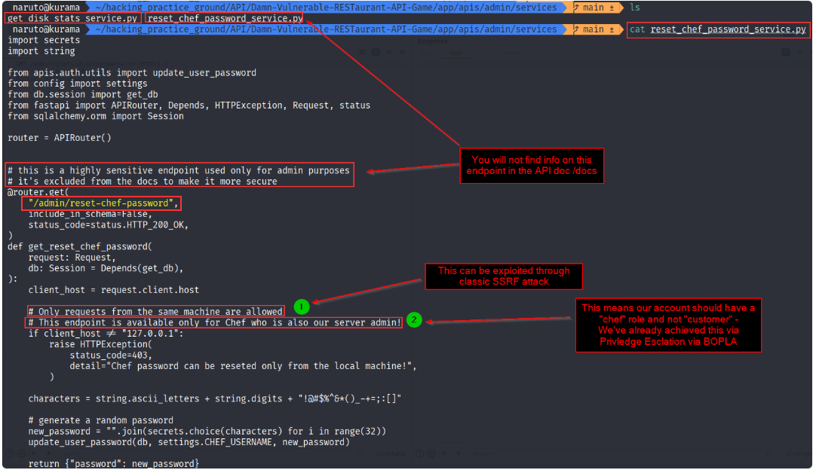The width and height of the screenshot is (813, 470).
Task: Click the "/admin/reset-chef-password" route string
Action: pos(101,203)
